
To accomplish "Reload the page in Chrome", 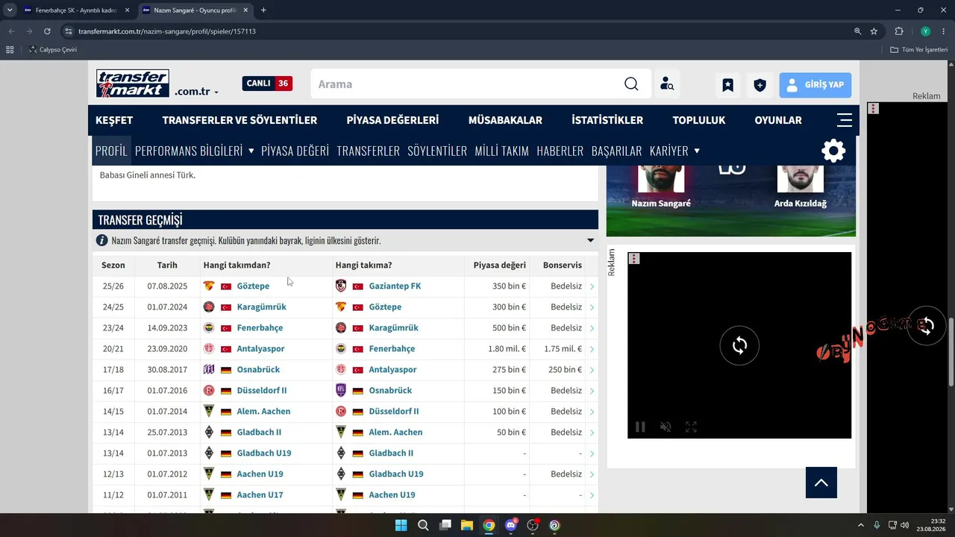I will click(x=47, y=31).
